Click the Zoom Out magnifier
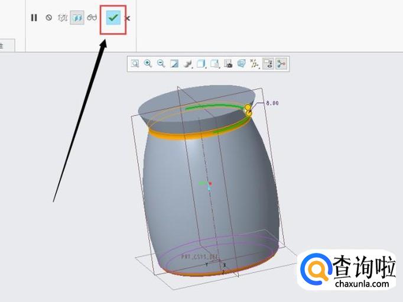 pyautogui.click(x=161, y=64)
